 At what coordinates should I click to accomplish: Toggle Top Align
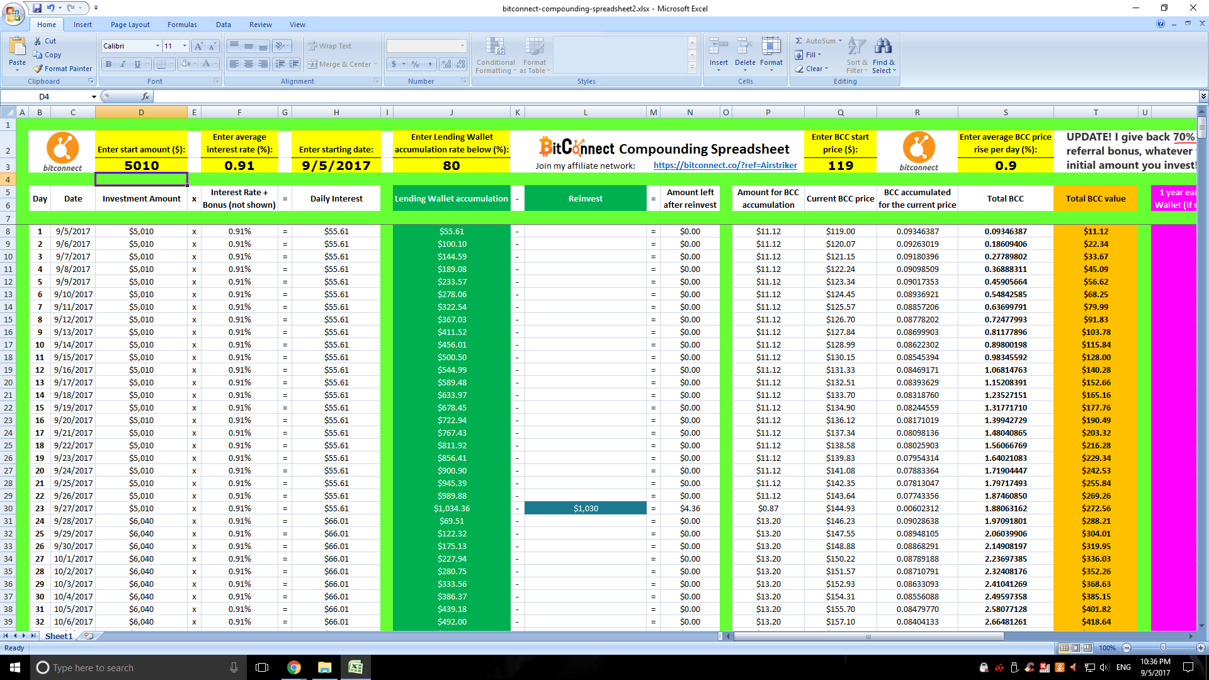point(234,46)
